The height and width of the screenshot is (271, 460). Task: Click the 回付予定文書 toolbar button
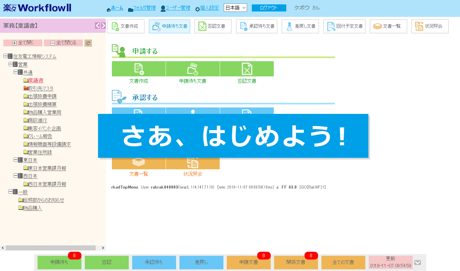click(x=344, y=26)
